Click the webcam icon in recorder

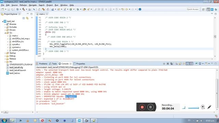pyautogui.click(x=203, y=107)
